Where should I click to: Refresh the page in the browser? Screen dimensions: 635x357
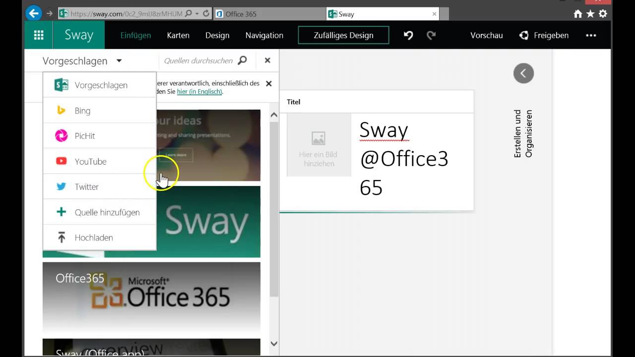(206, 13)
